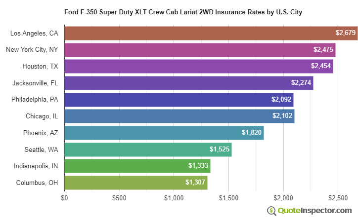This screenshot has height=222, width=358.
Task: Click the Los Angeles, CA axis label
Action: (34, 33)
